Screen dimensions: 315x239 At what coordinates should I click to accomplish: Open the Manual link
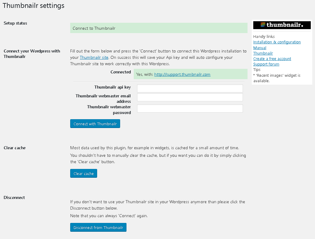pos(260,48)
